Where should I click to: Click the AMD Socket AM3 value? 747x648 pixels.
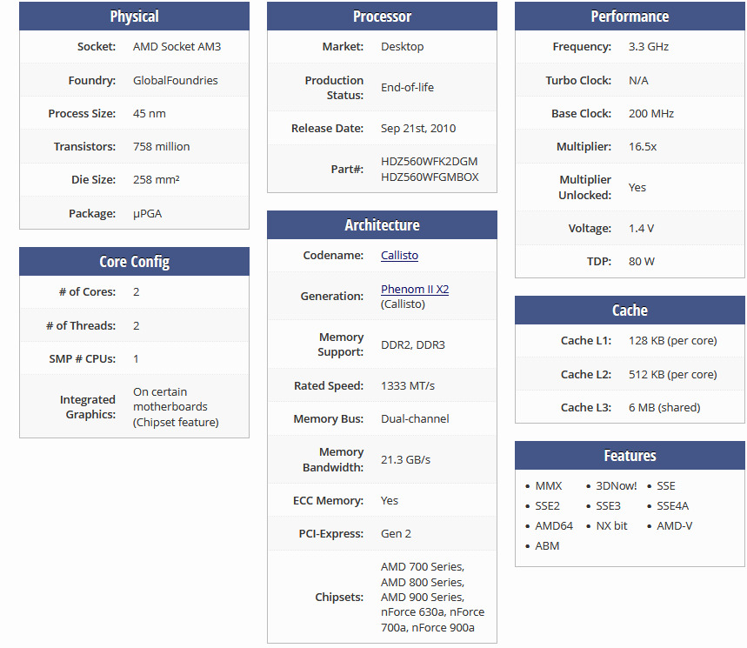[x=177, y=46]
